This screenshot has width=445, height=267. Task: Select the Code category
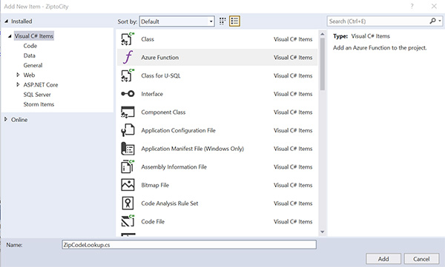coord(30,46)
